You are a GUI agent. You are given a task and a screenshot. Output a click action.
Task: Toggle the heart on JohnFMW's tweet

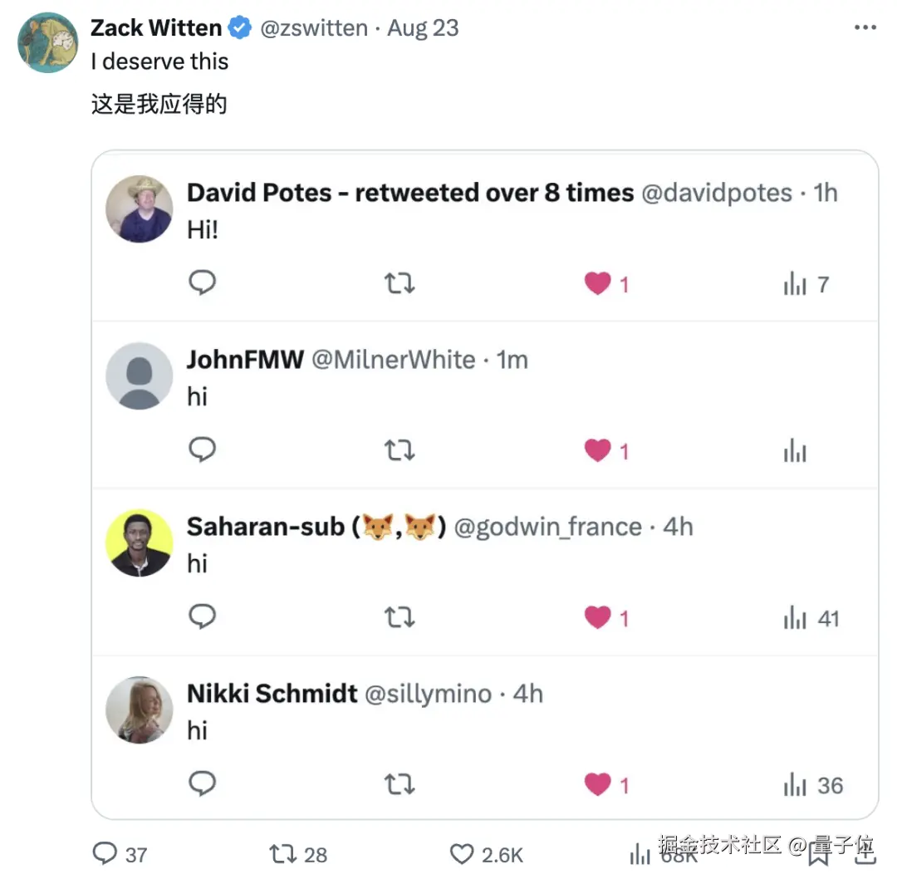[x=598, y=451]
